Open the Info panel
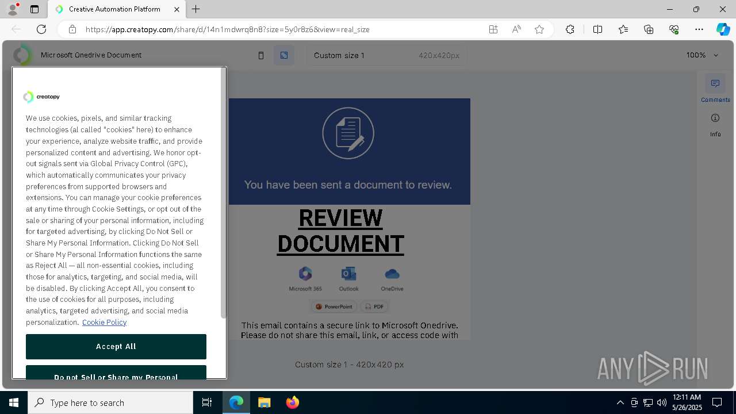Screen dimensions: 736x414 (715, 124)
